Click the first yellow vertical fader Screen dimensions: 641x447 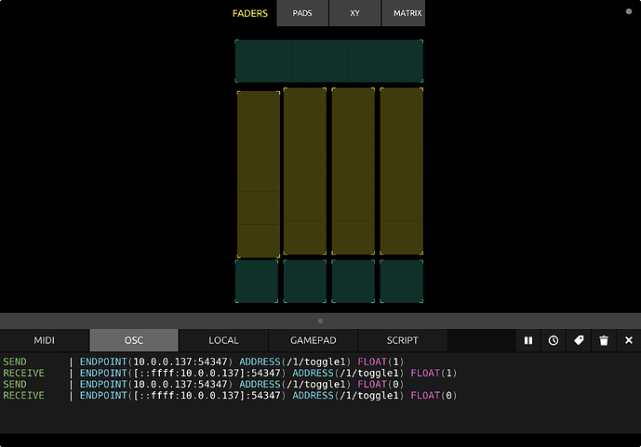pos(259,174)
